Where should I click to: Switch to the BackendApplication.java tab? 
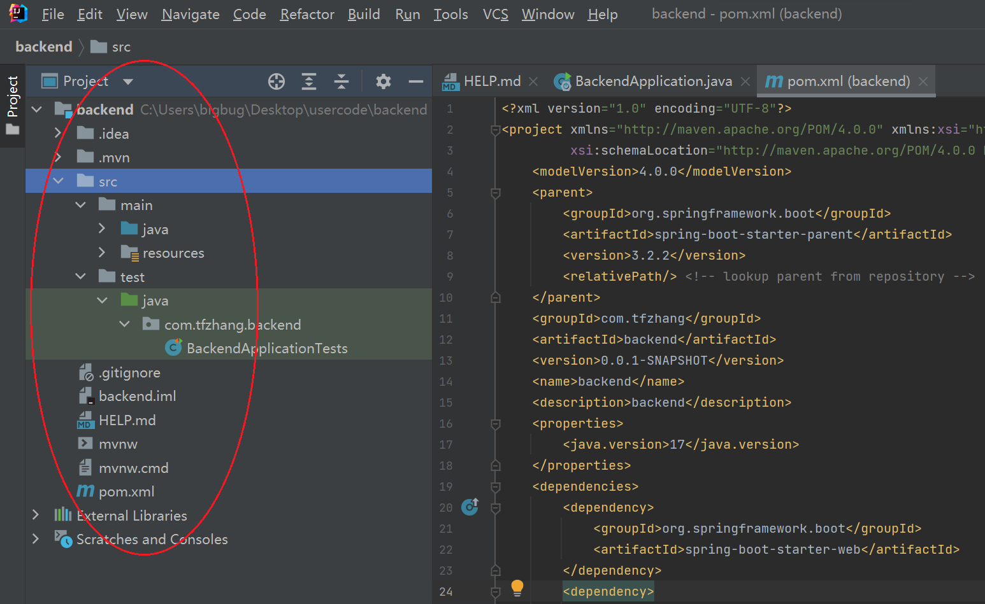654,81
